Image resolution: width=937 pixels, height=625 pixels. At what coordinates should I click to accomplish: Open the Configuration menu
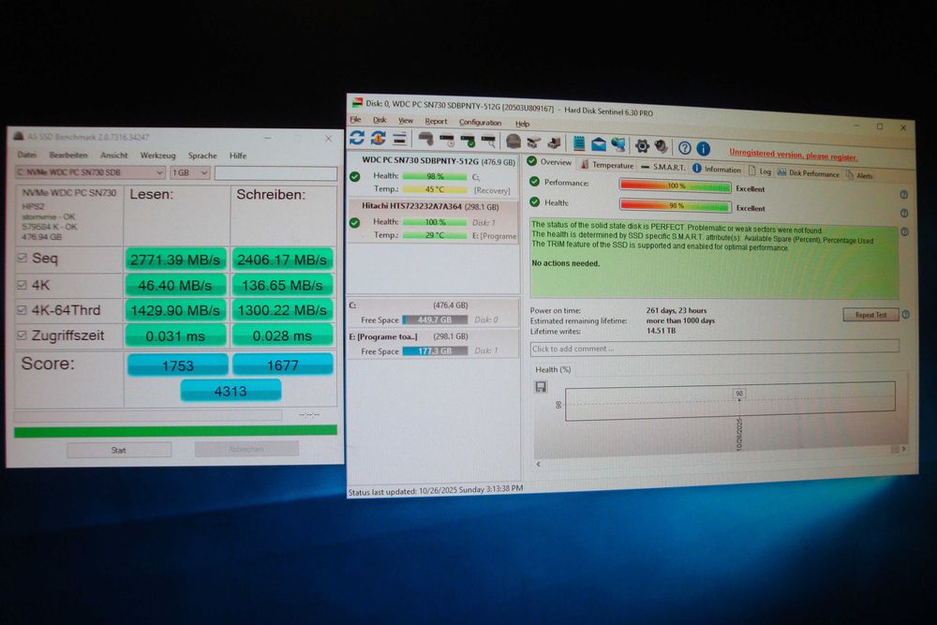(x=480, y=123)
